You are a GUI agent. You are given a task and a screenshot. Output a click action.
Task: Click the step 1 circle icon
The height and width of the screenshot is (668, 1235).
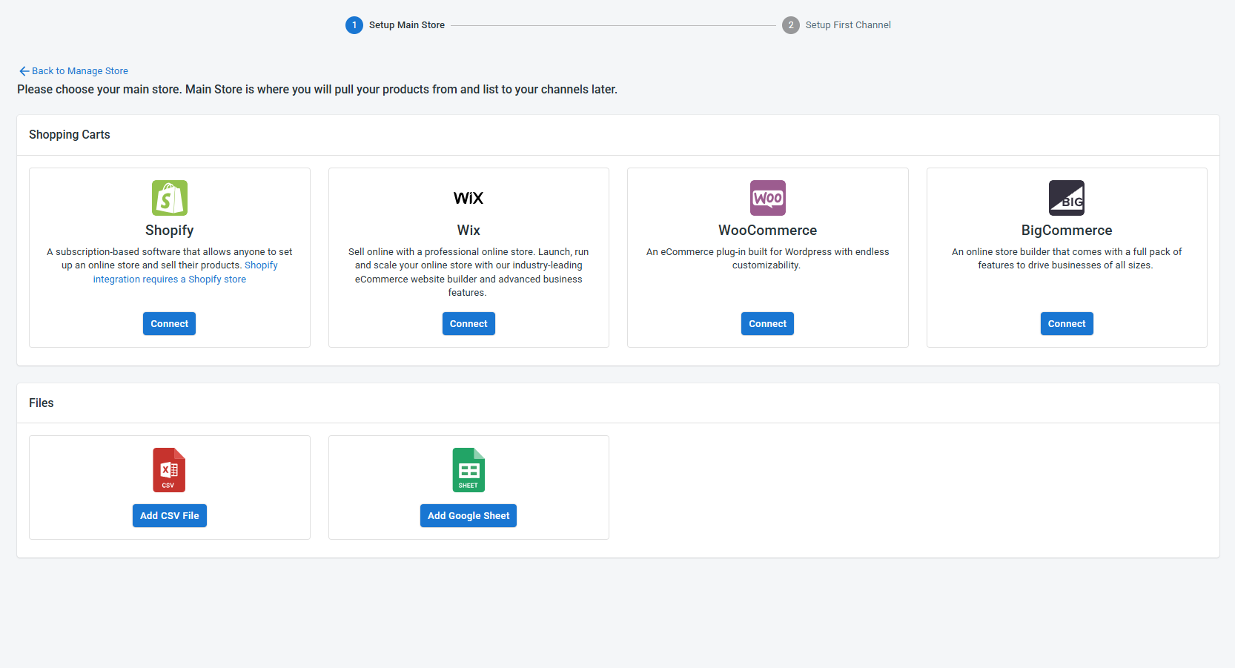click(x=354, y=25)
